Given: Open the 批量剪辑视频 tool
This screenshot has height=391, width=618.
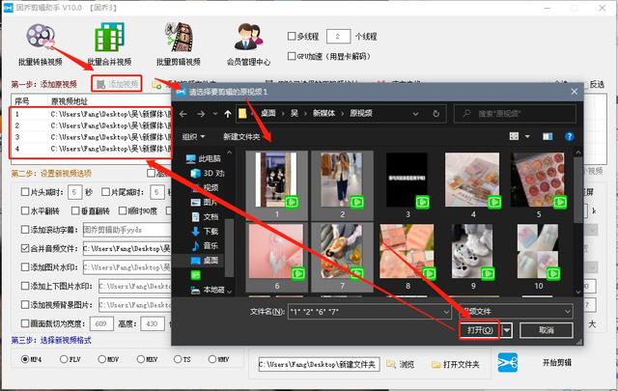Looking at the screenshot, I should (179, 44).
